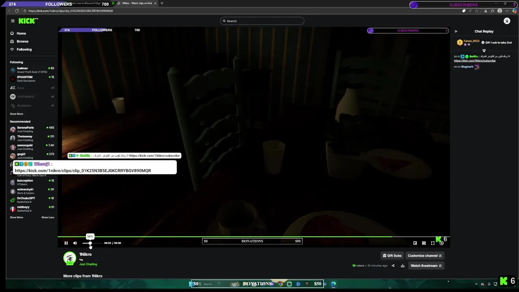Open gogirl recommended channel

click(x=32, y=156)
